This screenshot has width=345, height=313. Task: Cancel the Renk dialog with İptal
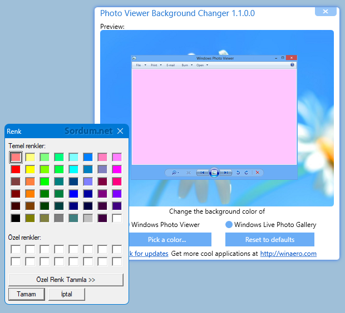[67, 294]
